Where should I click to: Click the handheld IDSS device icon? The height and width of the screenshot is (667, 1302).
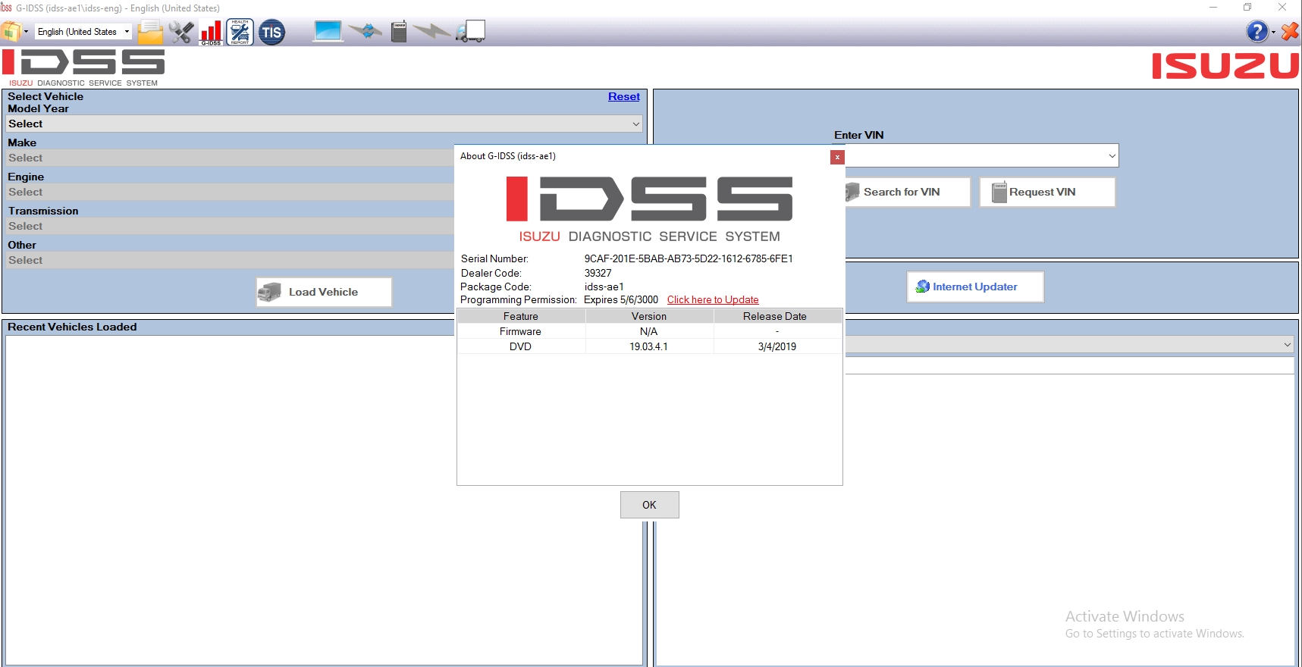[399, 31]
